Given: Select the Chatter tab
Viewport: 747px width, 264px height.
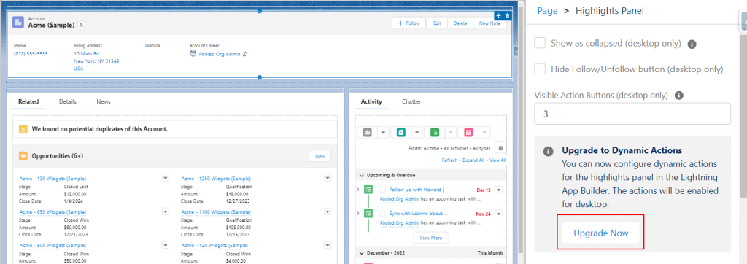Looking at the screenshot, I should coord(411,101).
